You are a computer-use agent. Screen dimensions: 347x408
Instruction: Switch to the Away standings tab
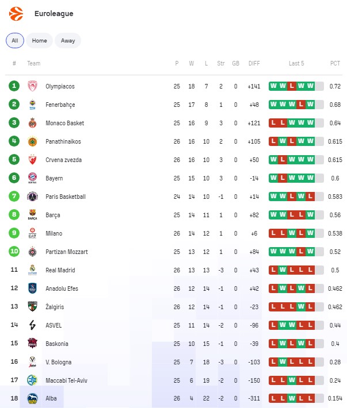[68, 41]
